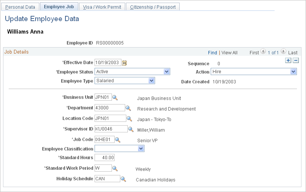Image resolution: width=306 pixels, height=192 pixels.
Task: Open Holiday Schedule lookup magnifier
Action: click(x=123, y=179)
